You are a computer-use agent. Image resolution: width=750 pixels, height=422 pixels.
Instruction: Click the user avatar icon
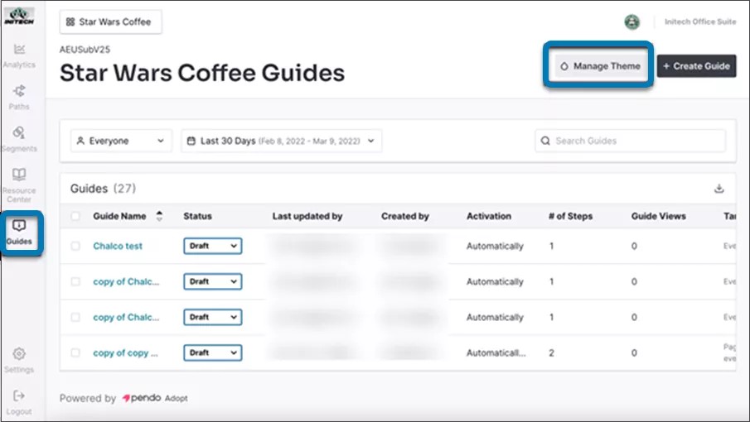pyautogui.click(x=631, y=22)
